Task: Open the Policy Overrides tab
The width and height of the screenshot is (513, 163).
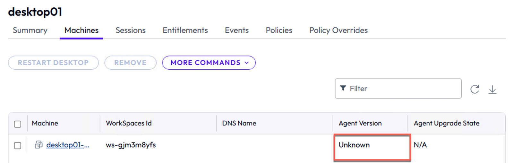Action: pyautogui.click(x=338, y=30)
